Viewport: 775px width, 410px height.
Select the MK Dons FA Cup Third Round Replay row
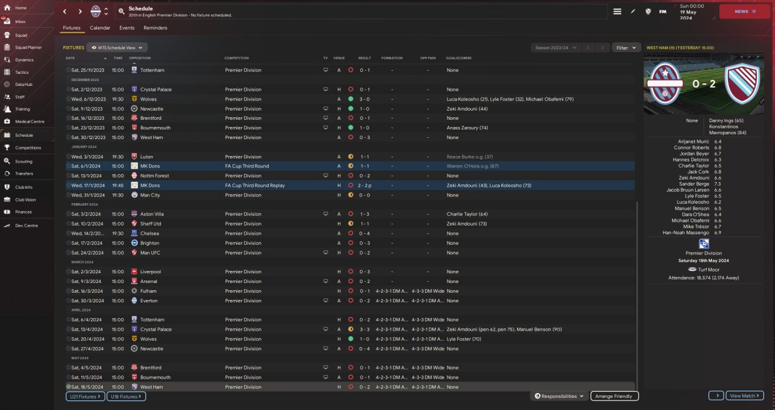pyautogui.click(x=350, y=186)
